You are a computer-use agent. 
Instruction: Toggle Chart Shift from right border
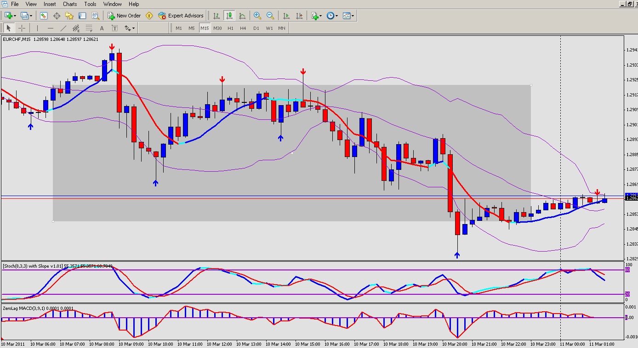click(x=299, y=16)
